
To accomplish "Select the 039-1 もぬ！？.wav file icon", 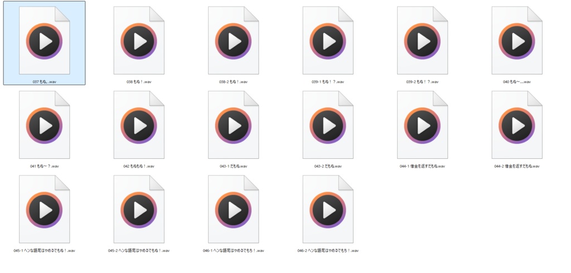I will click(x=328, y=41).
